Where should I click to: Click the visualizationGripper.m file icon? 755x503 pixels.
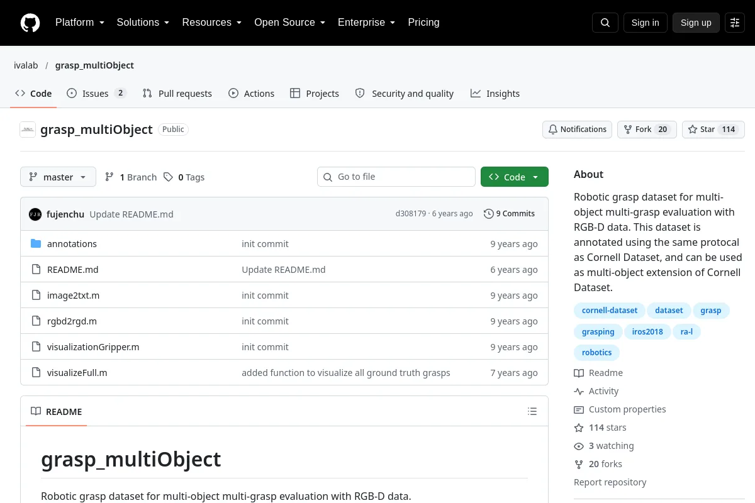tap(36, 347)
